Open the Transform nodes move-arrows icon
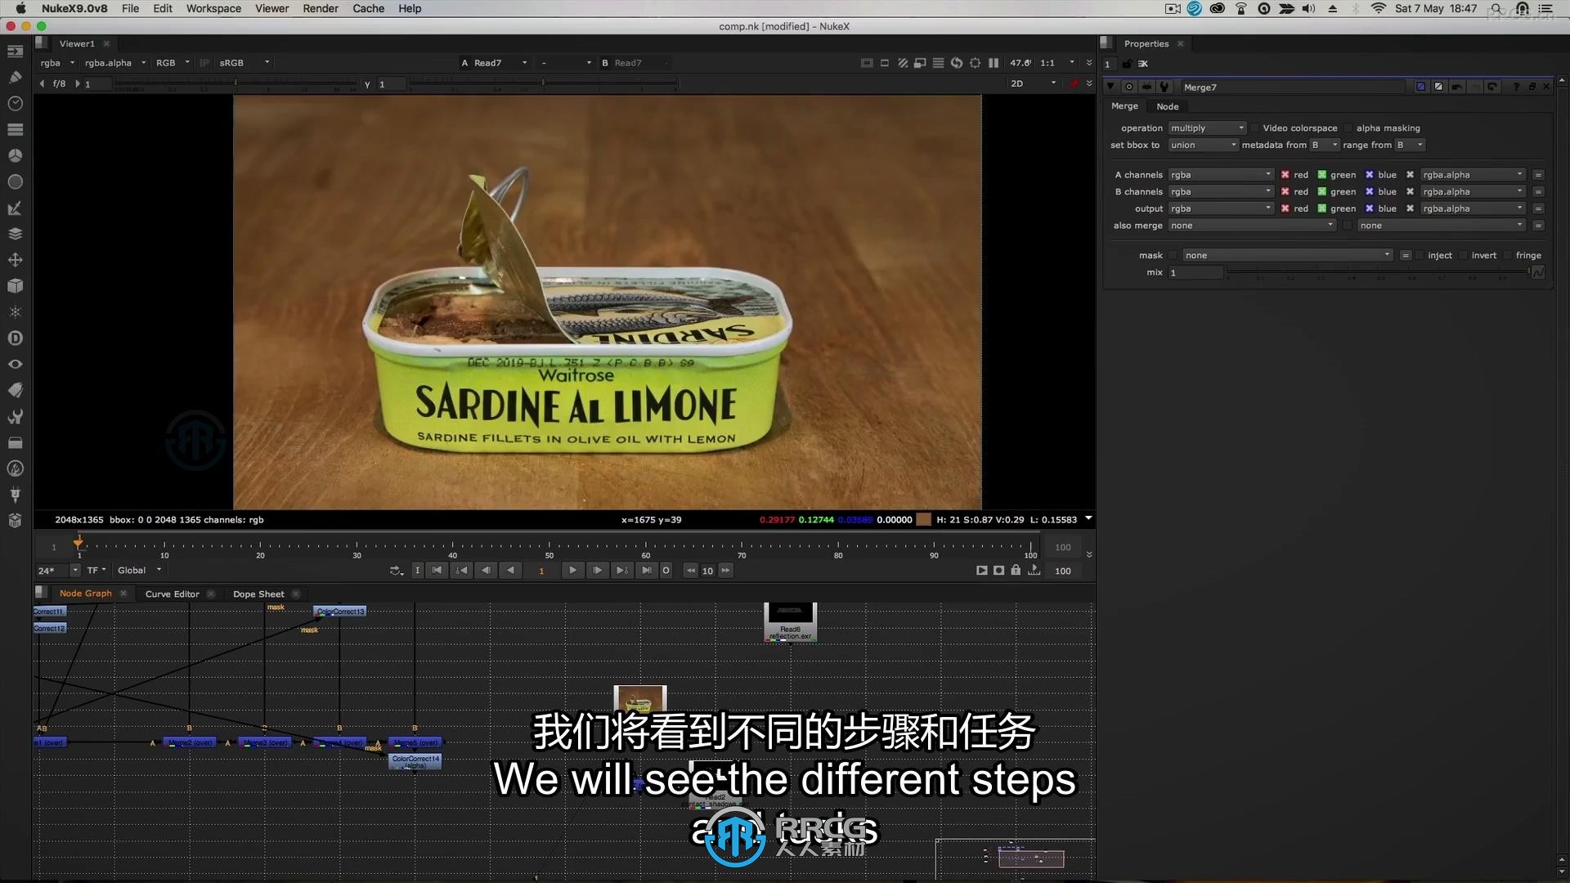1570x883 pixels. pyautogui.click(x=15, y=260)
